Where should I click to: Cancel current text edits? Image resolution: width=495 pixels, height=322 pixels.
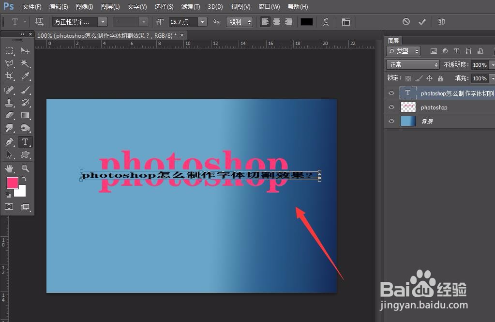406,21
